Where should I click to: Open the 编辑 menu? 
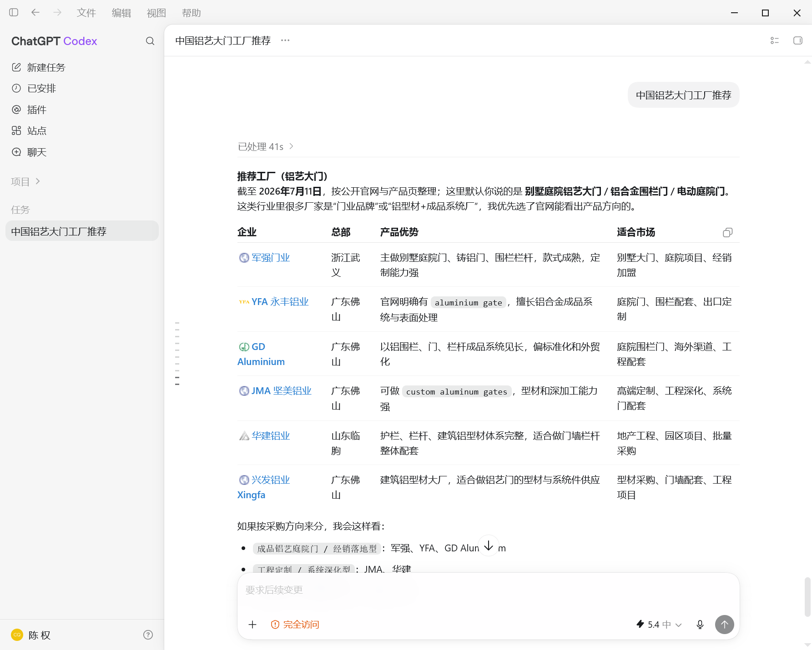[121, 13]
